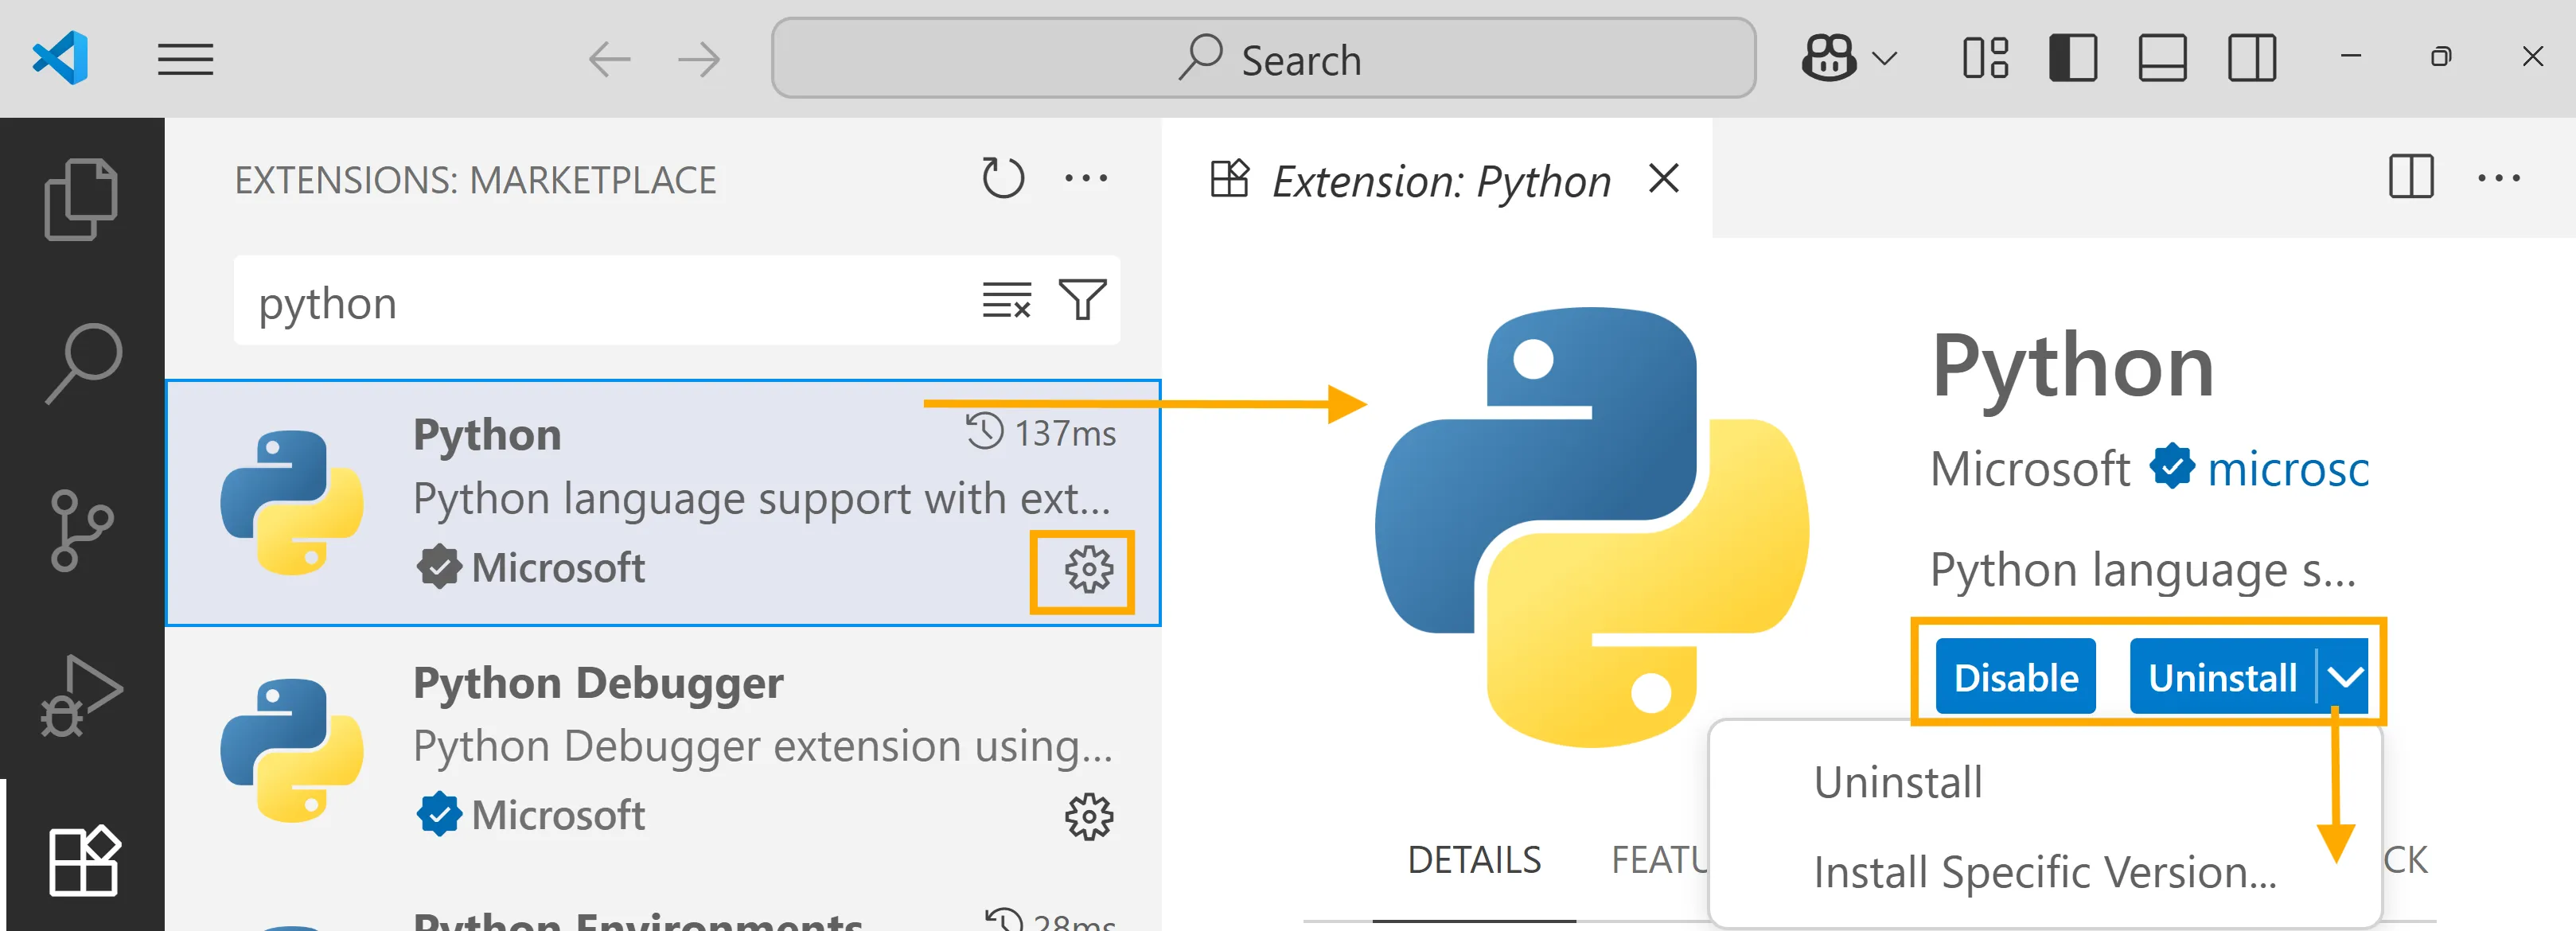Choose Install Specific Version menu entry
This screenshot has height=931, width=2576.
[x=2044, y=872]
